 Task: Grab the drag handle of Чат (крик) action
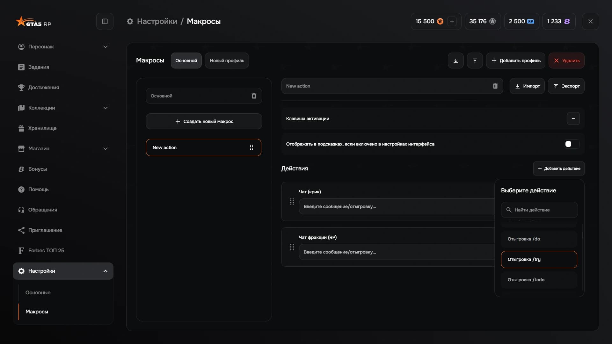(x=292, y=202)
